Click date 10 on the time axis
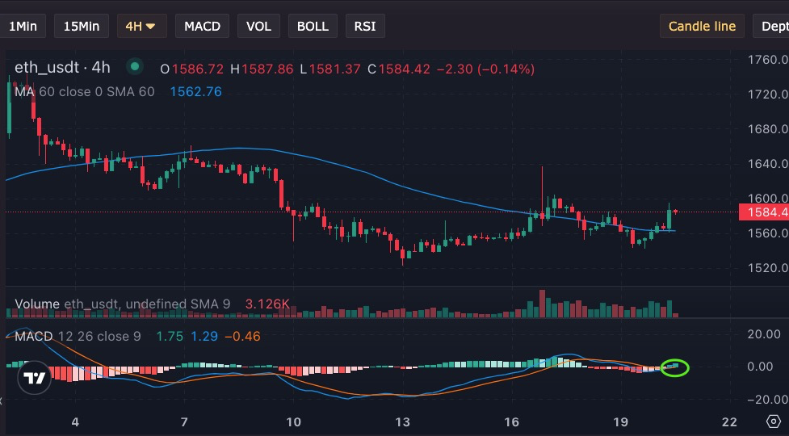 pos(293,421)
